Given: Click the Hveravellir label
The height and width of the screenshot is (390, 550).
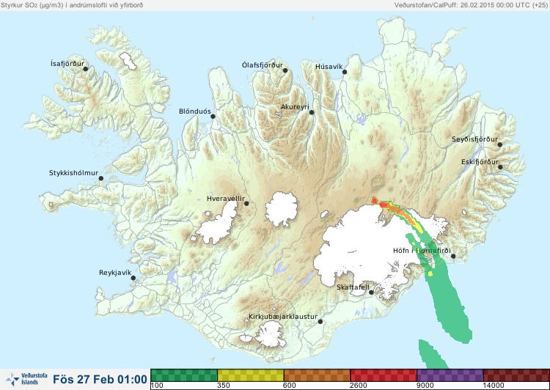Looking at the screenshot, I should (x=226, y=199).
